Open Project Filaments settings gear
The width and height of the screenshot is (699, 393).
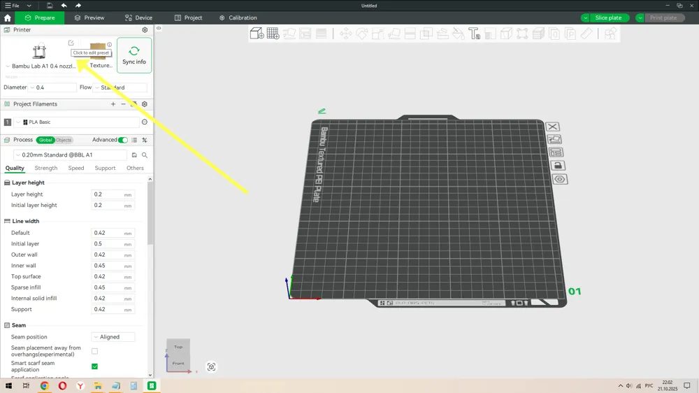tap(145, 104)
